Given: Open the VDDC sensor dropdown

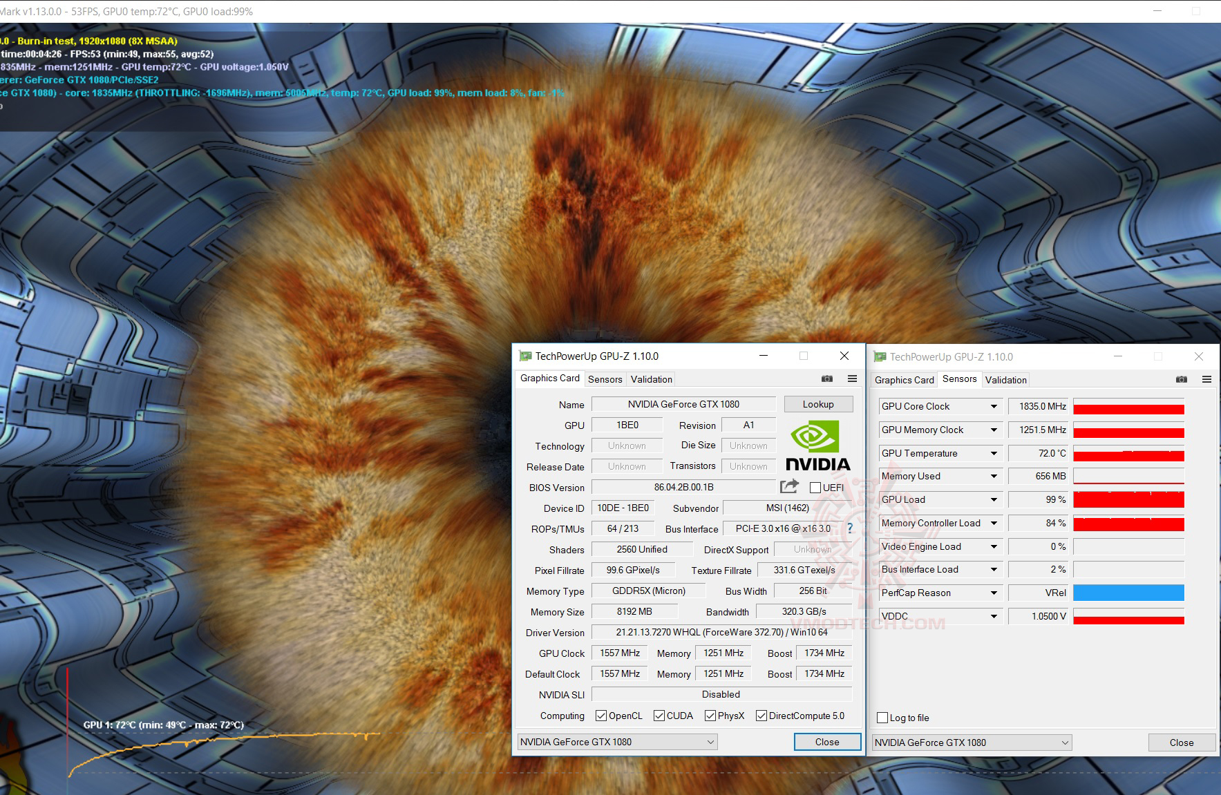Looking at the screenshot, I should point(994,616).
